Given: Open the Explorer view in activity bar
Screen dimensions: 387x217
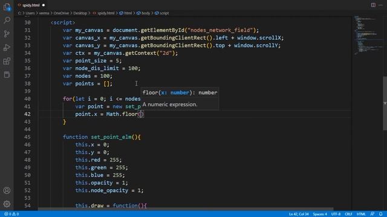Looking at the screenshot, I should pyautogui.click(x=7, y=7).
